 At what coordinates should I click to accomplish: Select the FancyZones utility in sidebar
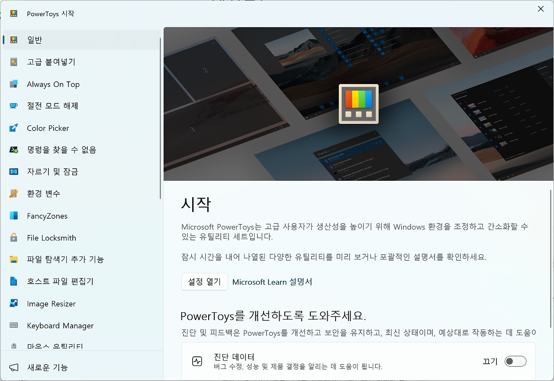[x=48, y=215]
